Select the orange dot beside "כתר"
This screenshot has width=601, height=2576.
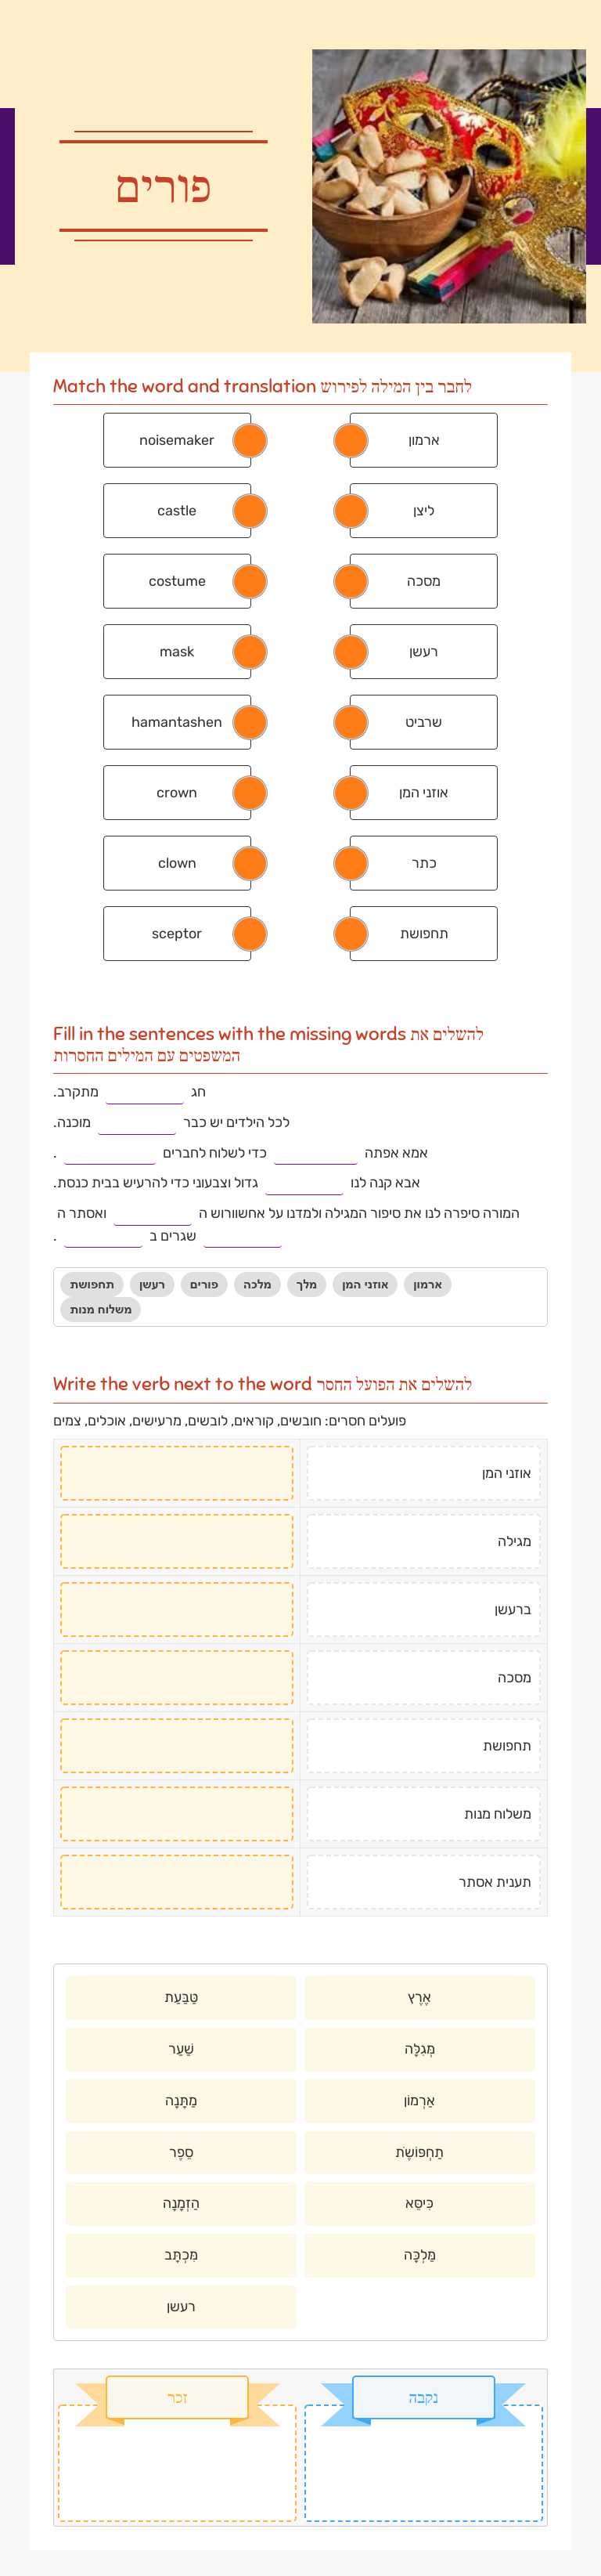(351, 863)
